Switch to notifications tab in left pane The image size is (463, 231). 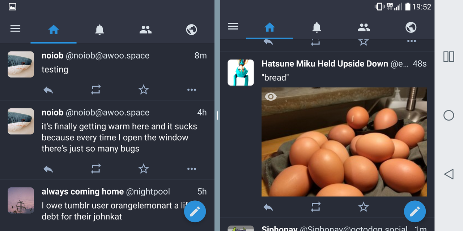point(99,30)
